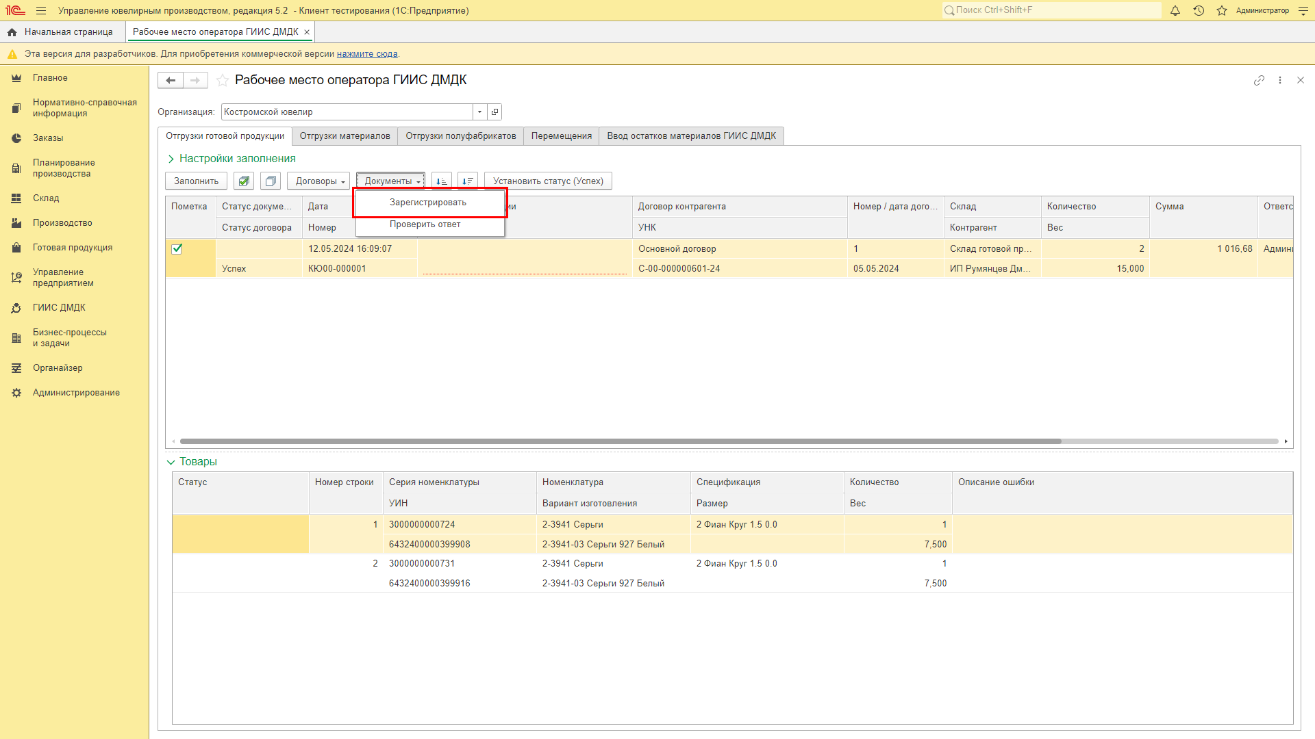
Task: Switch to Отгрузки полуфабрикатов tab
Action: pyautogui.click(x=461, y=136)
